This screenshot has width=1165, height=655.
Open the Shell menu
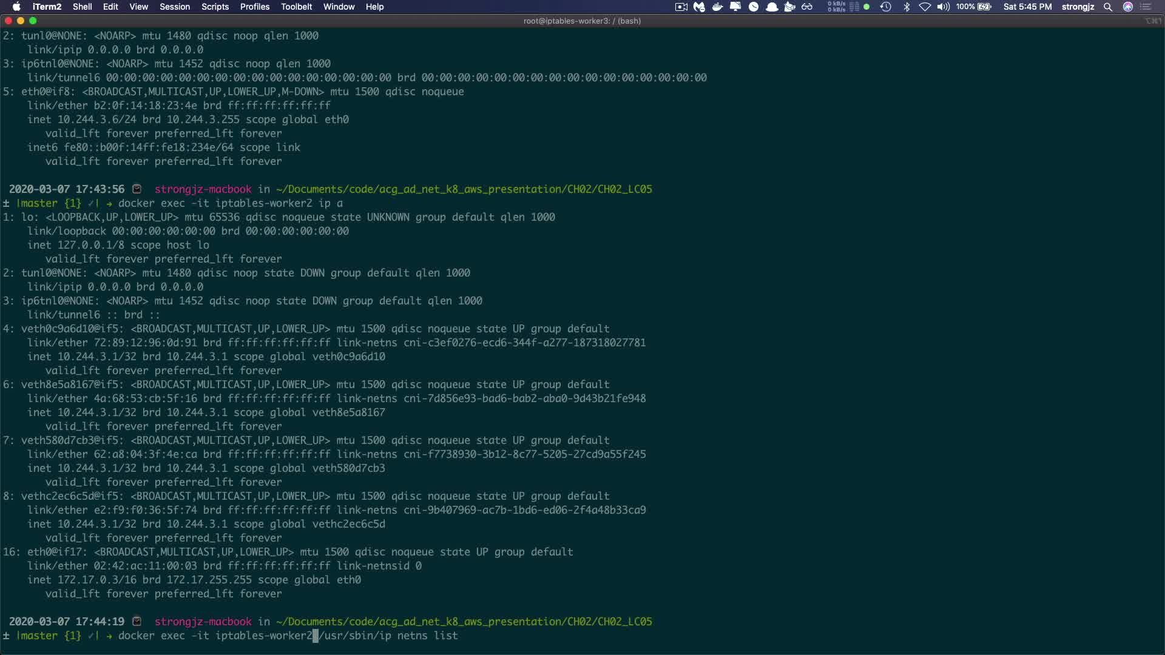82,7
